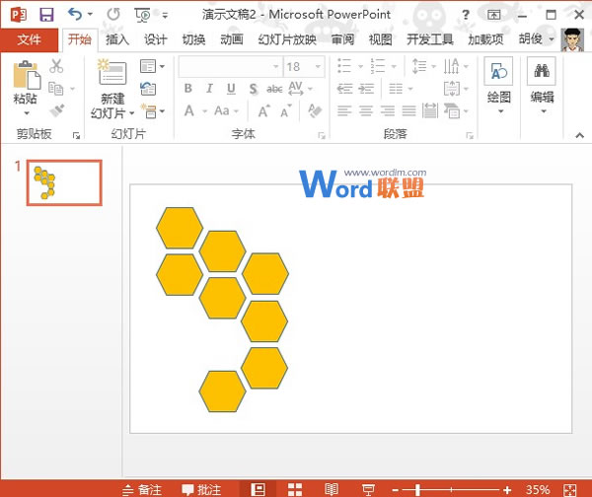The height and width of the screenshot is (497, 592).
Task: Click the Redo icon in title bar
Action: 113,15
